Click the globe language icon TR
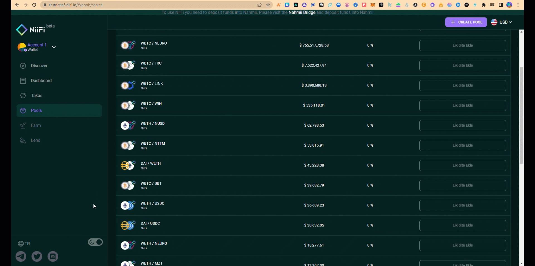The width and height of the screenshot is (535, 266). (x=21, y=243)
